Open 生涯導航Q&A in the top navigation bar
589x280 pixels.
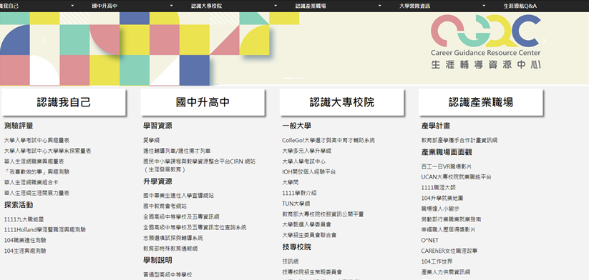pos(520,6)
